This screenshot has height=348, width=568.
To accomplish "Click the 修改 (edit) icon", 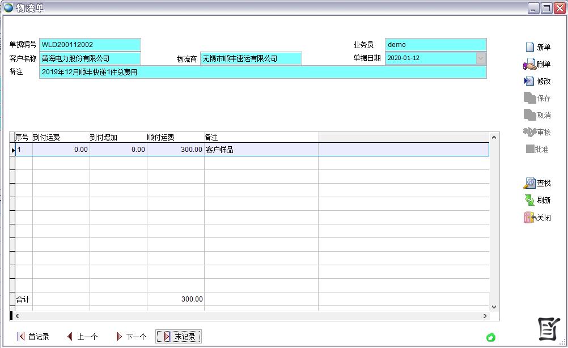I will (x=529, y=81).
